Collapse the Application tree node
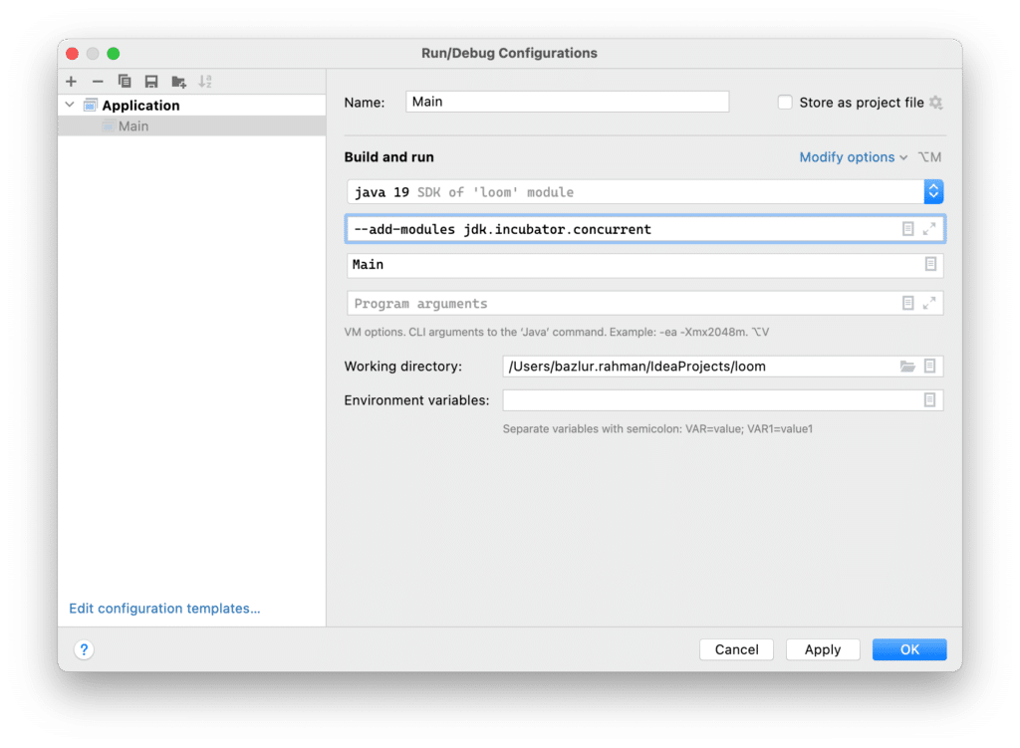 click(x=71, y=105)
